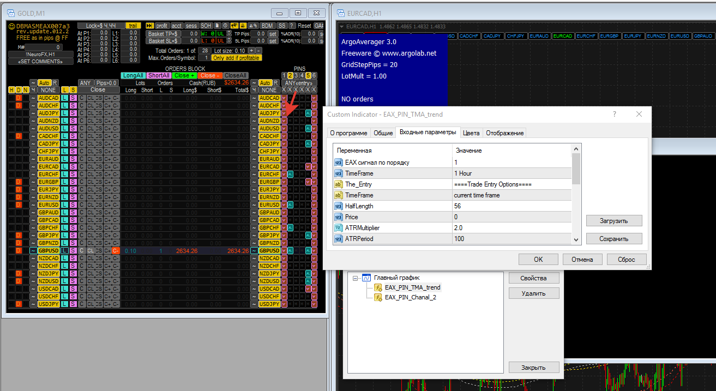Click the Отмена button

point(583,260)
